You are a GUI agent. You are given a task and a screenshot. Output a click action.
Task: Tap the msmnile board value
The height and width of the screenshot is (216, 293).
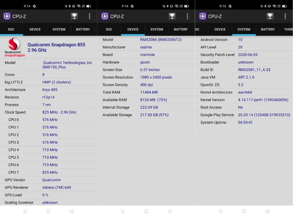(147, 55)
